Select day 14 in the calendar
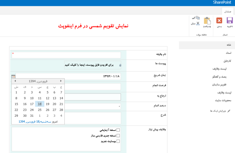This screenshot has height=153, width=235. pos(61,98)
